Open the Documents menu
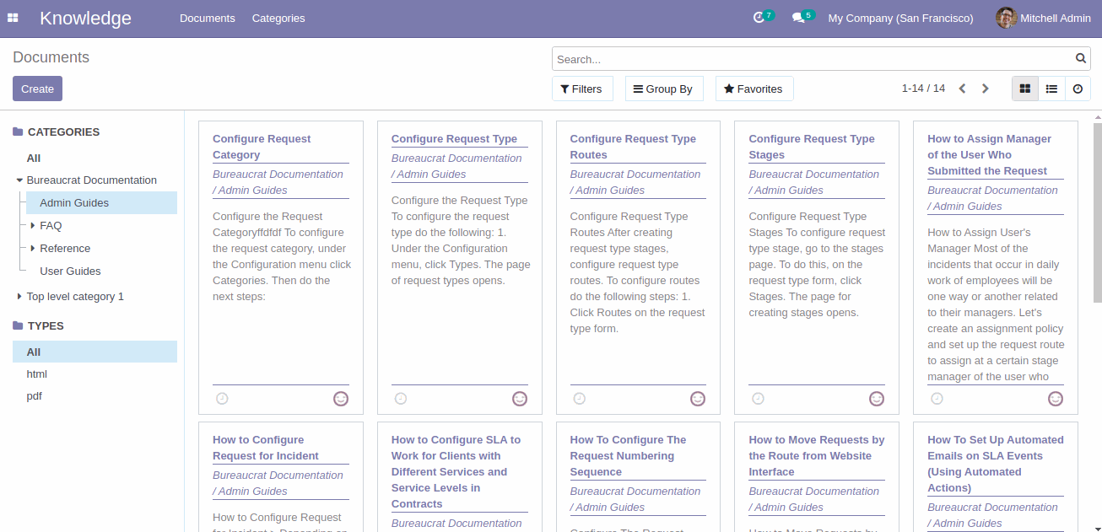 [x=208, y=18]
